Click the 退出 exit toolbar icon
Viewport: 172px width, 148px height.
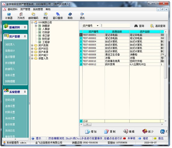(x=82, y=16)
